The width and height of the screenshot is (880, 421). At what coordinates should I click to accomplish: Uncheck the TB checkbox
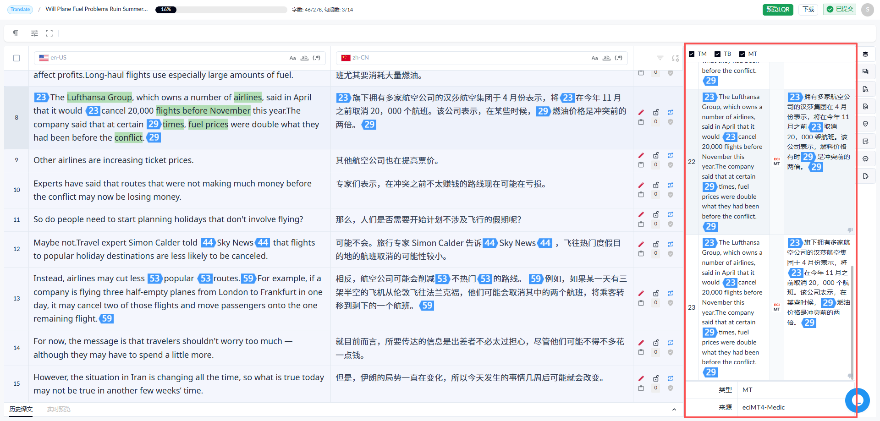click(718, 54)
